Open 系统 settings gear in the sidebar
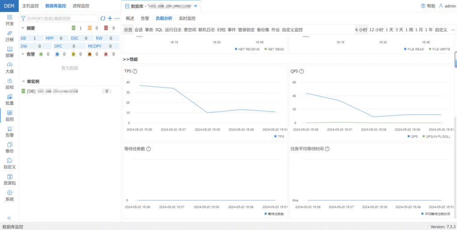The height and width of the screenshot is (230, 457). [x=9, y=195]
